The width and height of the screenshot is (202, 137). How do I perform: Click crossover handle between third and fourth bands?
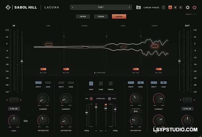coord(141,36)
